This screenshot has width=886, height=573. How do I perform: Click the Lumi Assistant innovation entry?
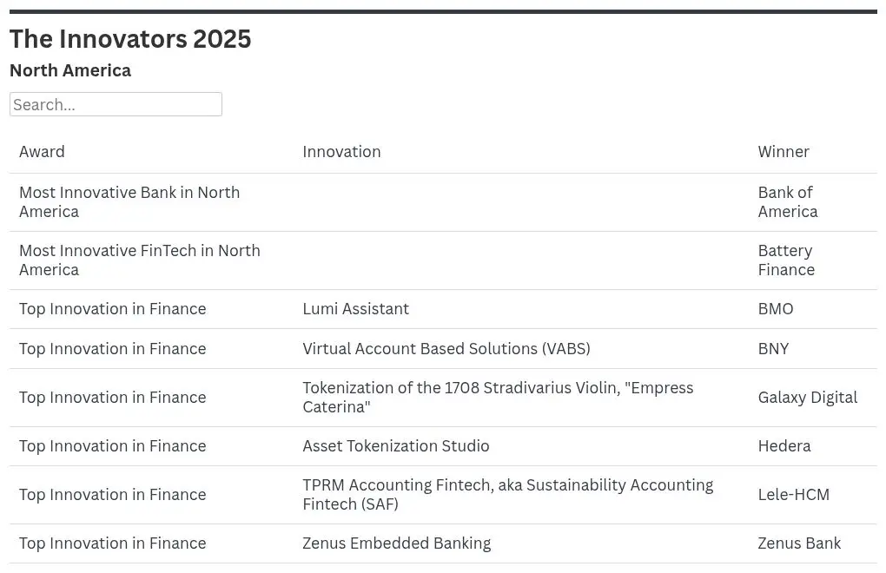tap(355, 309)
